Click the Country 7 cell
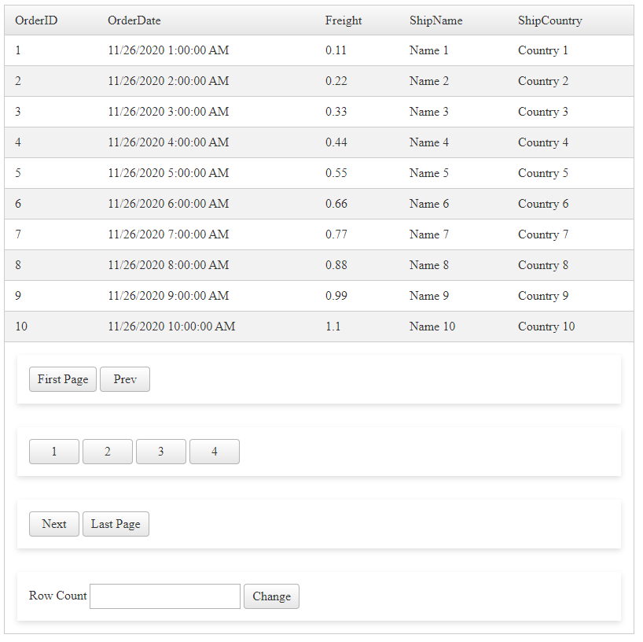Viewport: 643px width, 642px height. 543,234
